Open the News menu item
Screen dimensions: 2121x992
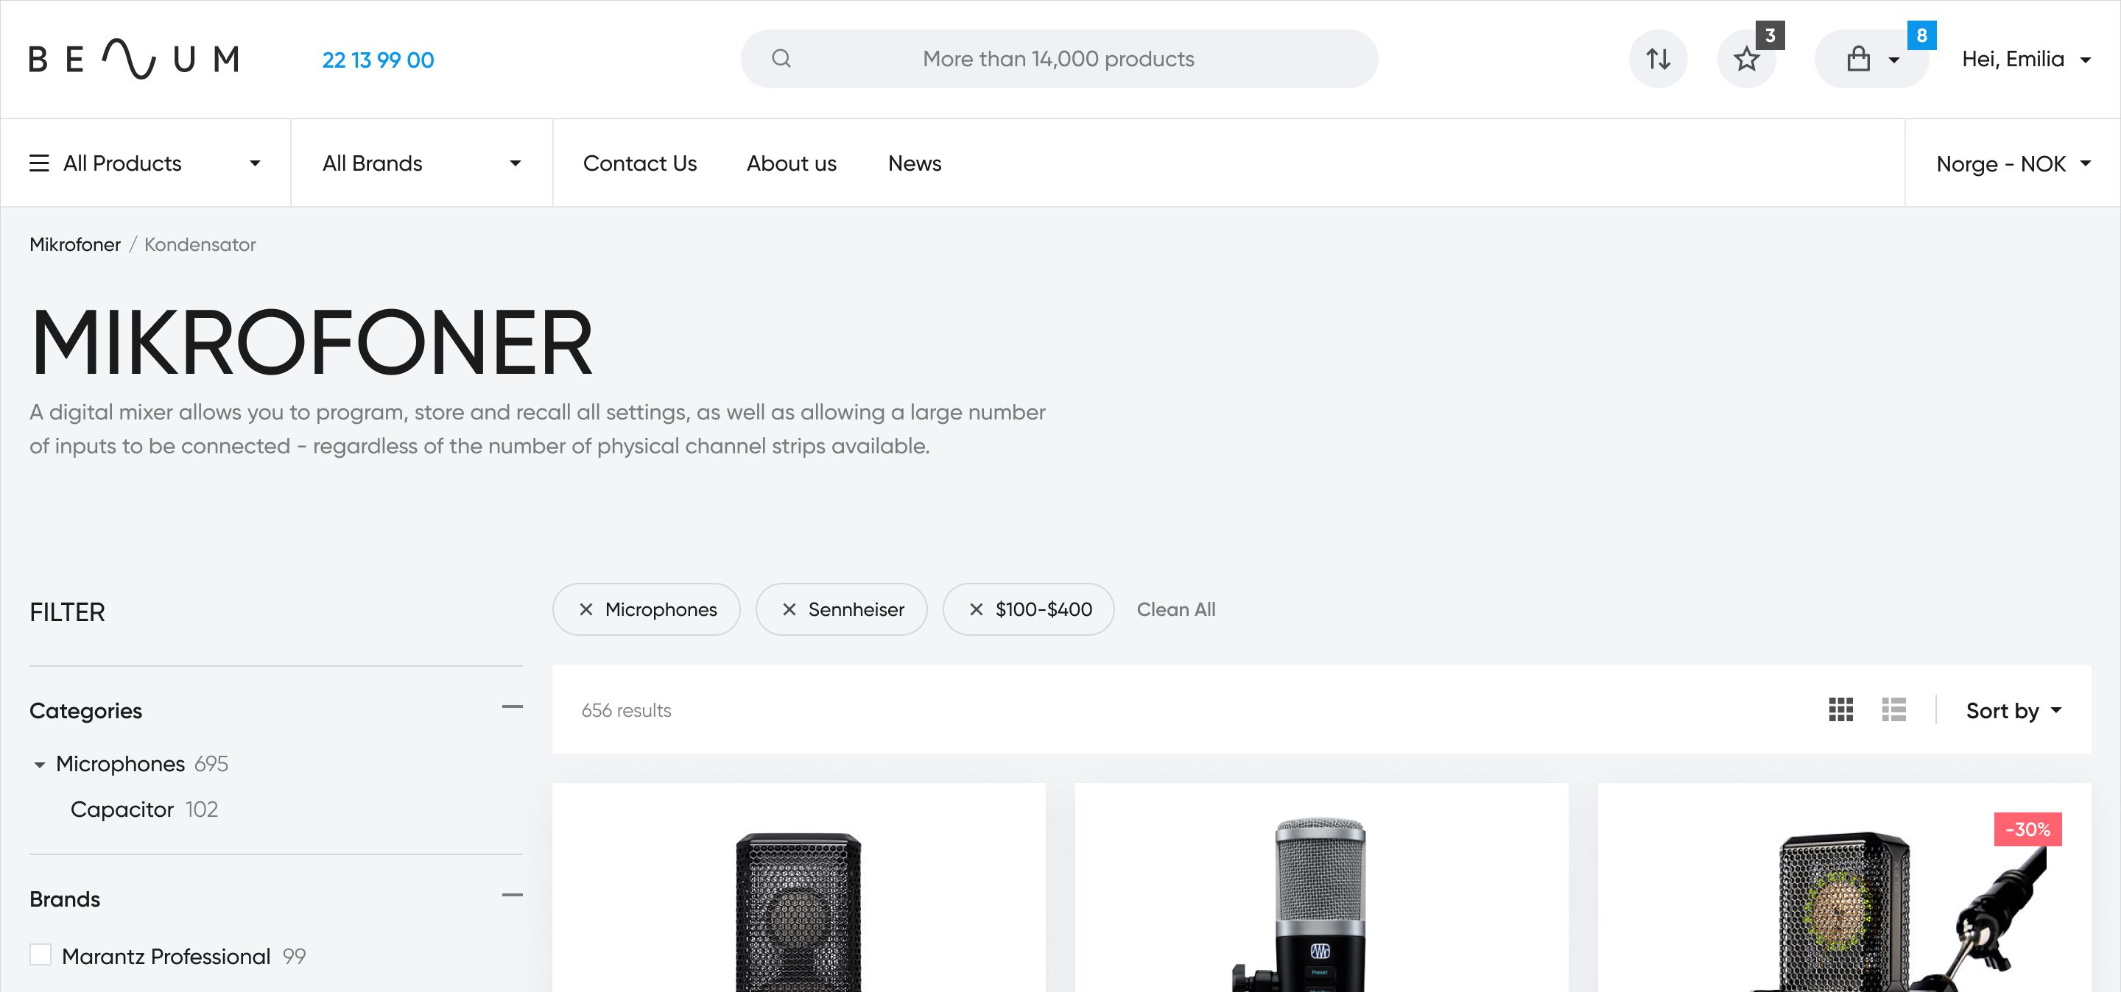pyautogui.click(x=914, y=163)
